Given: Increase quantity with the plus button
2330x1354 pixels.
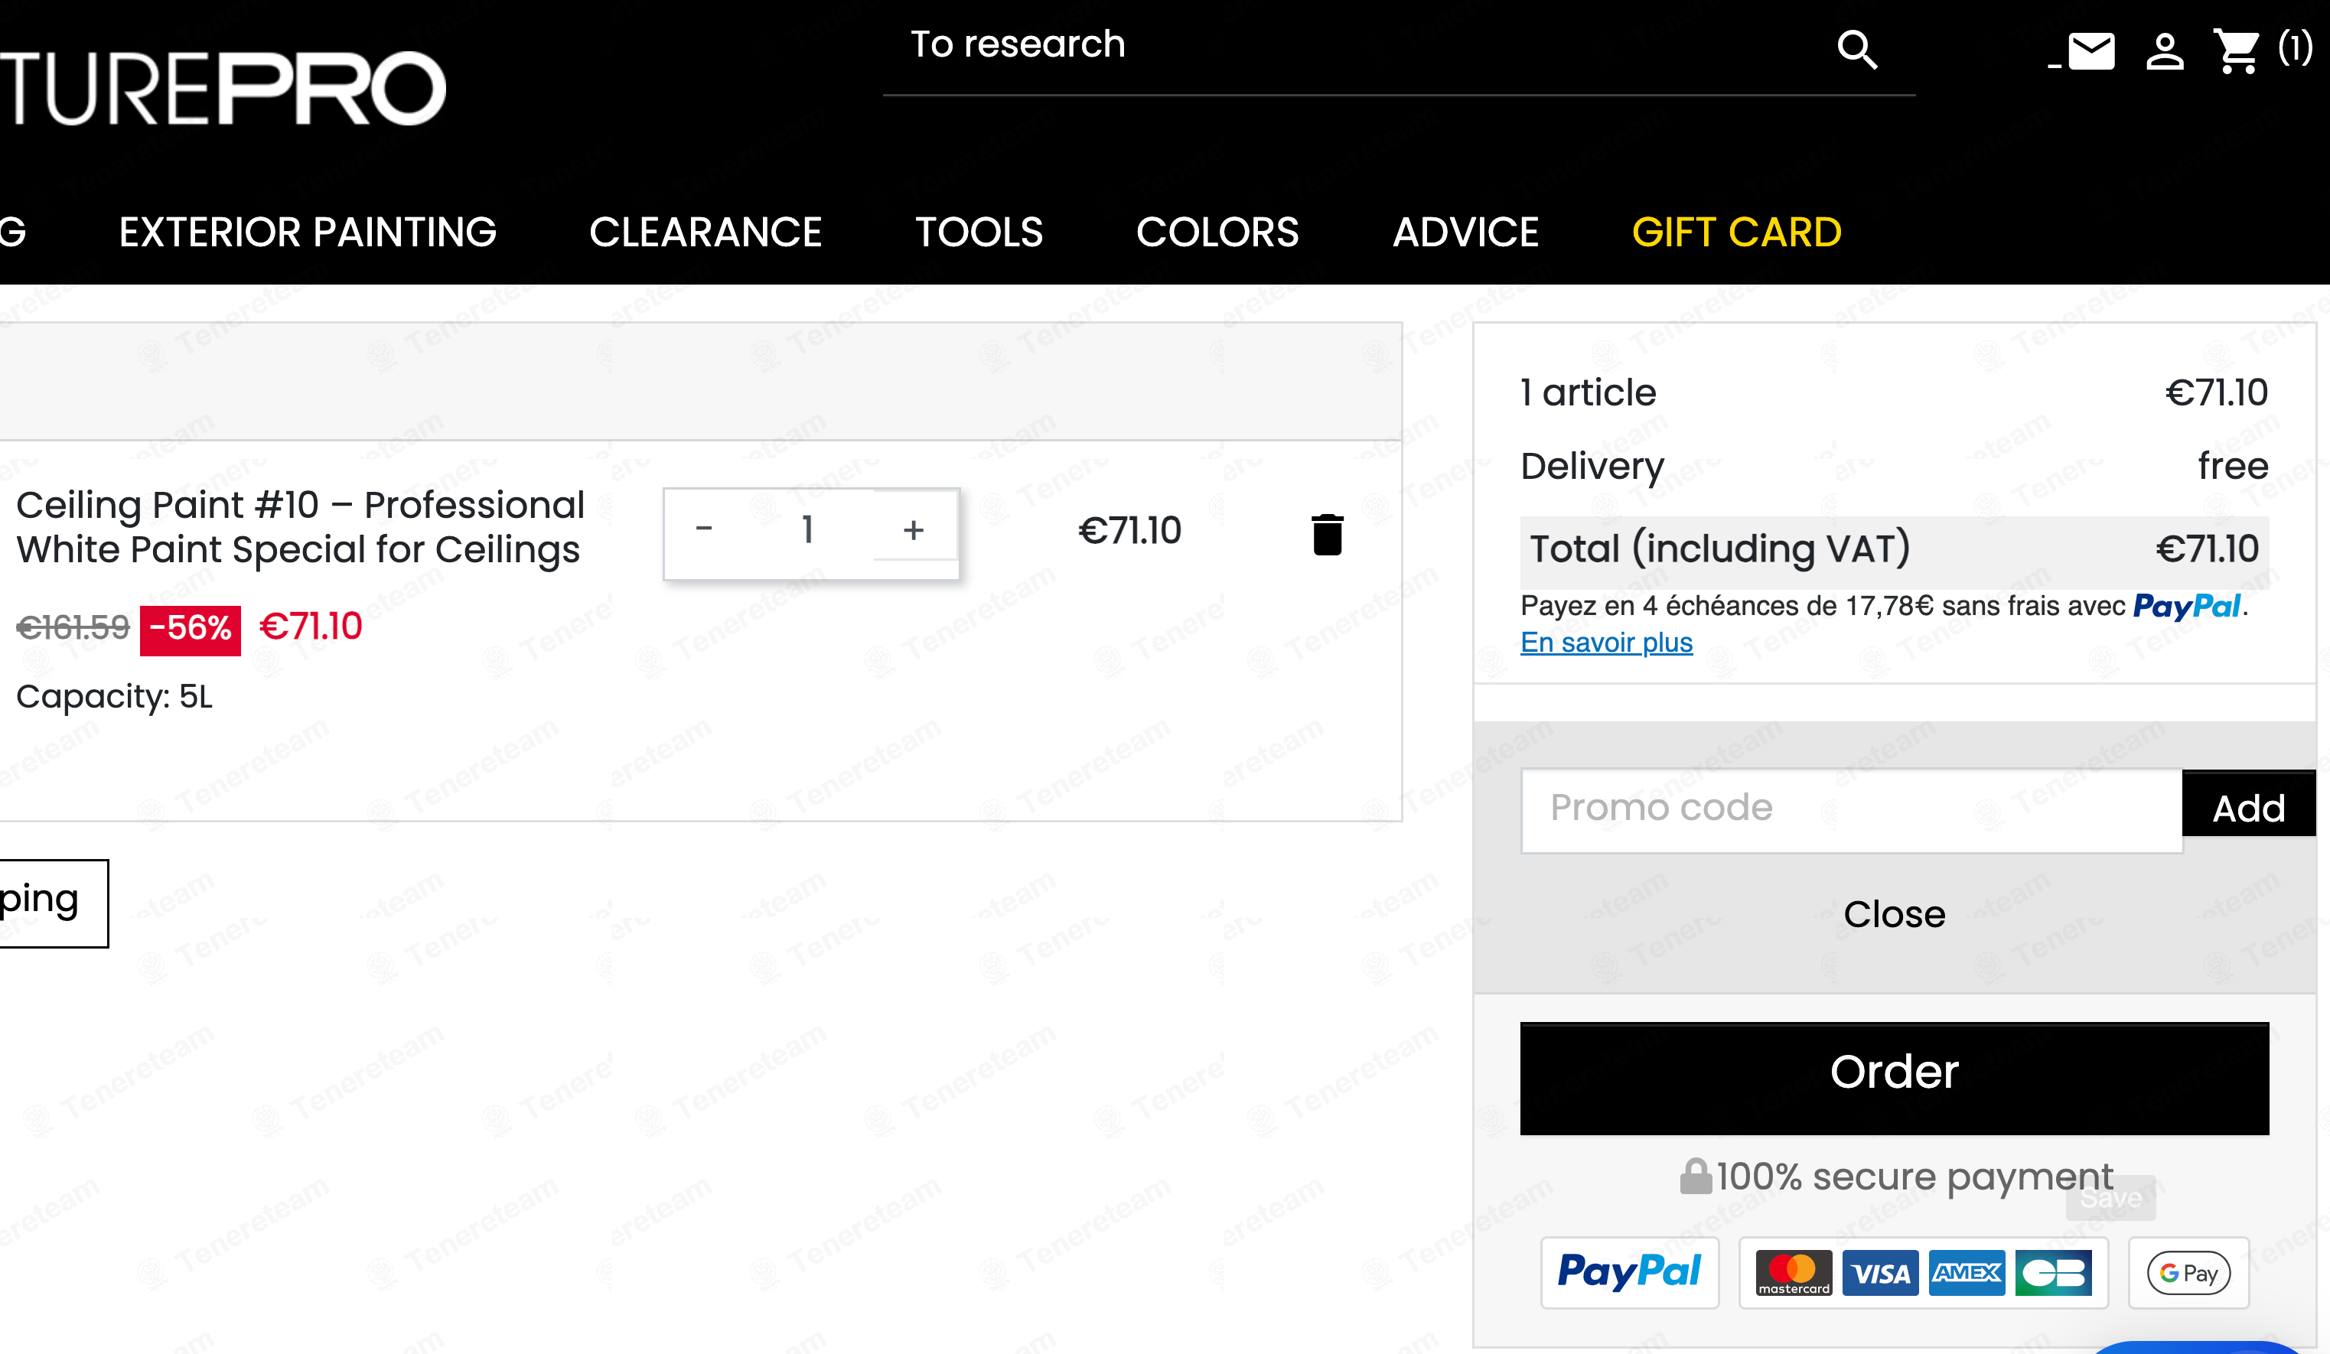Looking at the screenshot, I should click(x=914, y=529).
